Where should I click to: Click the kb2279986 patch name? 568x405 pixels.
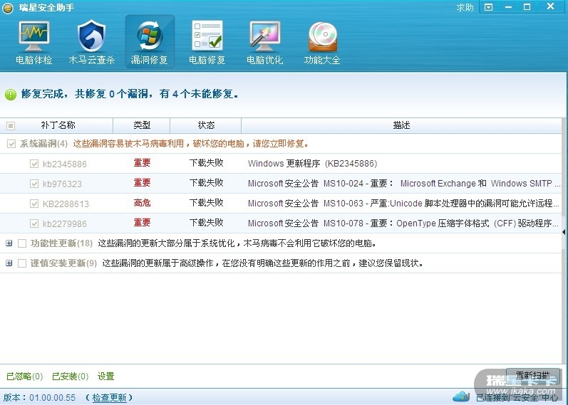point(65,223)
